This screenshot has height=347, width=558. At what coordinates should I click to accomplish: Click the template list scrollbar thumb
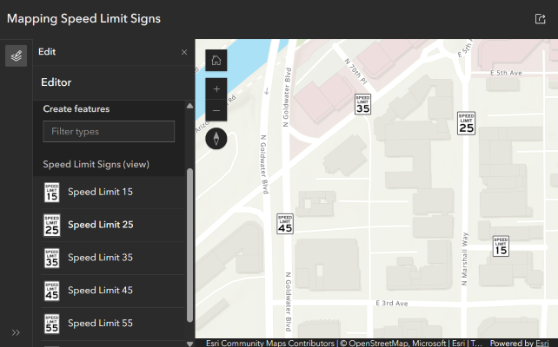[189, 245]
